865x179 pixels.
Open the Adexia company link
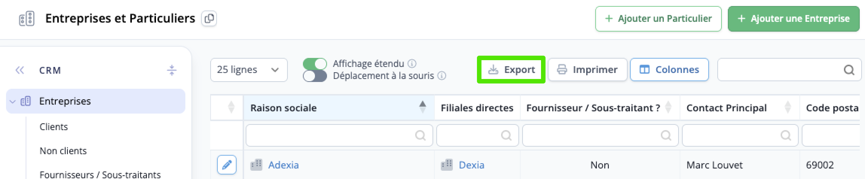click(x=283, y=165)
